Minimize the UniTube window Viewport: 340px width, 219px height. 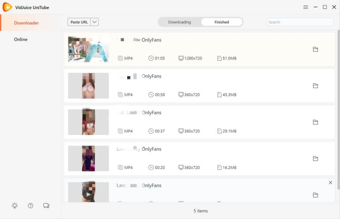click(315, 7)
